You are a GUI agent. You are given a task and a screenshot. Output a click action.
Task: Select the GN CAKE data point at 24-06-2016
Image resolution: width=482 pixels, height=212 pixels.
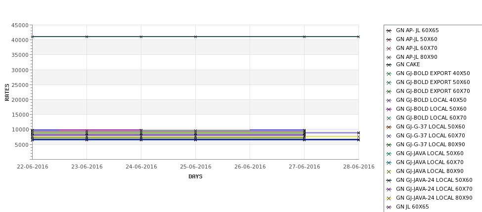tap(141, 37)
